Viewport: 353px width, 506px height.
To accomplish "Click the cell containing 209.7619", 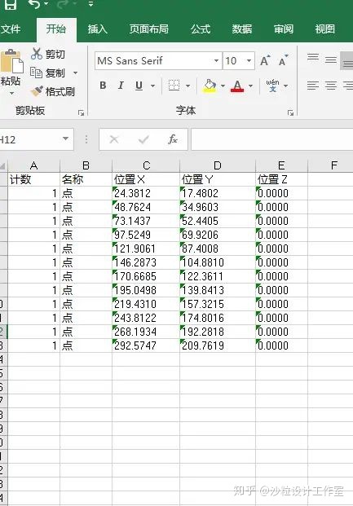I will click(218, 345).
